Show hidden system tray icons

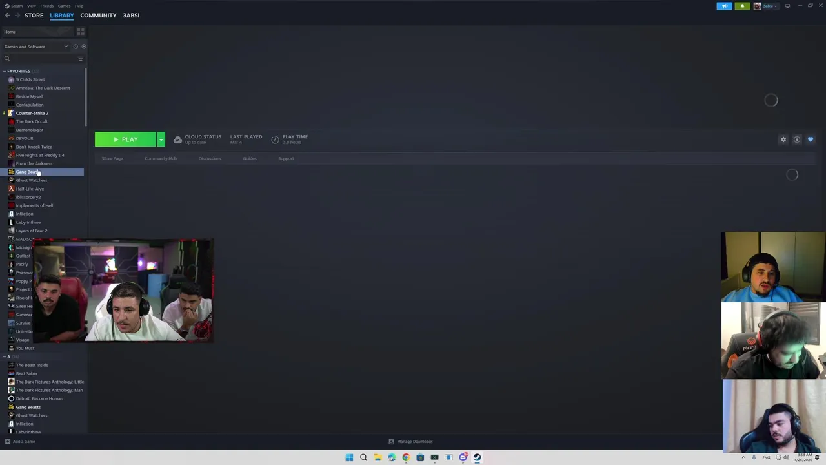pos(743,457)
